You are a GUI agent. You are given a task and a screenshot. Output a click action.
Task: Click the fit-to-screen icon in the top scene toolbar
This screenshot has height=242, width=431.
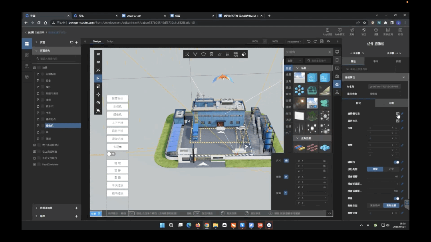point(187,54)
